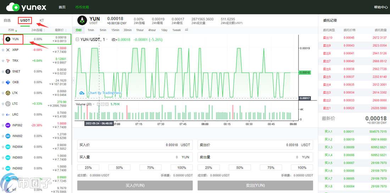Viewport: 390px width, 193px height.
Task: Remove Volume indicator with its X icon
Action: point(107,104)
